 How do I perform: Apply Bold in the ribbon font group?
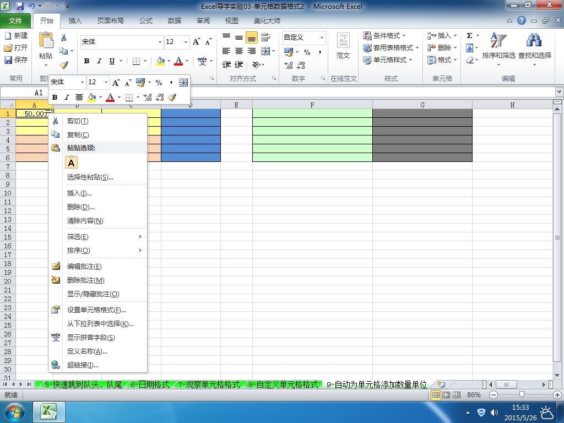[x=86, y=61]
